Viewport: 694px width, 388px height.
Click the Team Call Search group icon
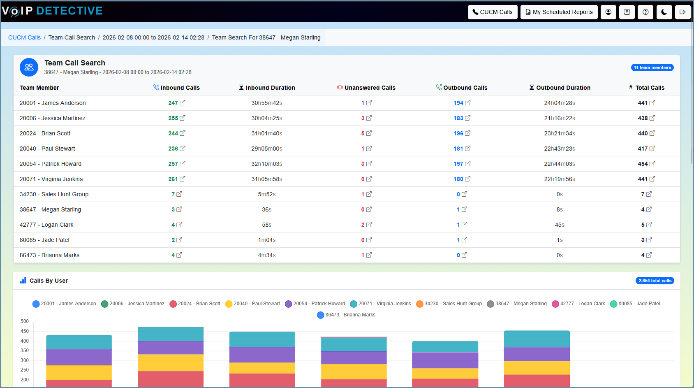pyautogui.click(x=29, y=67)
